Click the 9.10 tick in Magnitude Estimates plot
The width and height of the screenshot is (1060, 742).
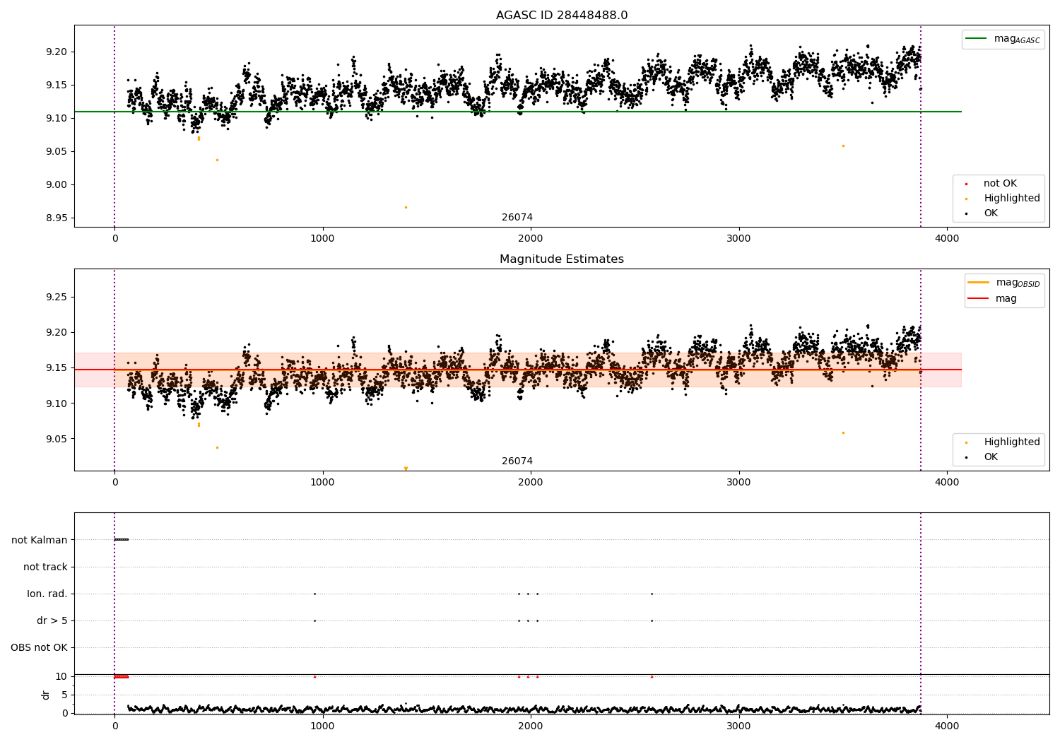57,404
